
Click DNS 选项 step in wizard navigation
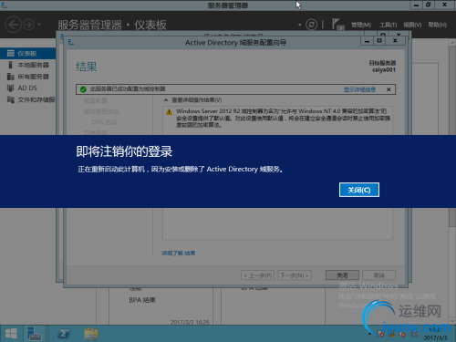click(104, 122)
